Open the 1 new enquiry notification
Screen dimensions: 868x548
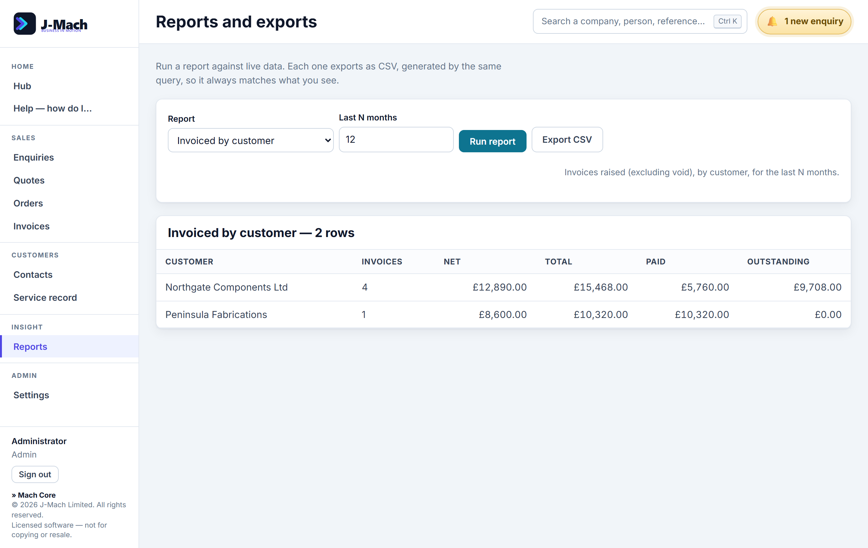pyautogui.click(x=804, y=22)
